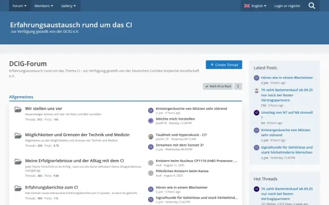Open folder icon for Möglichkeiten und Grenzen

[18, 136]
